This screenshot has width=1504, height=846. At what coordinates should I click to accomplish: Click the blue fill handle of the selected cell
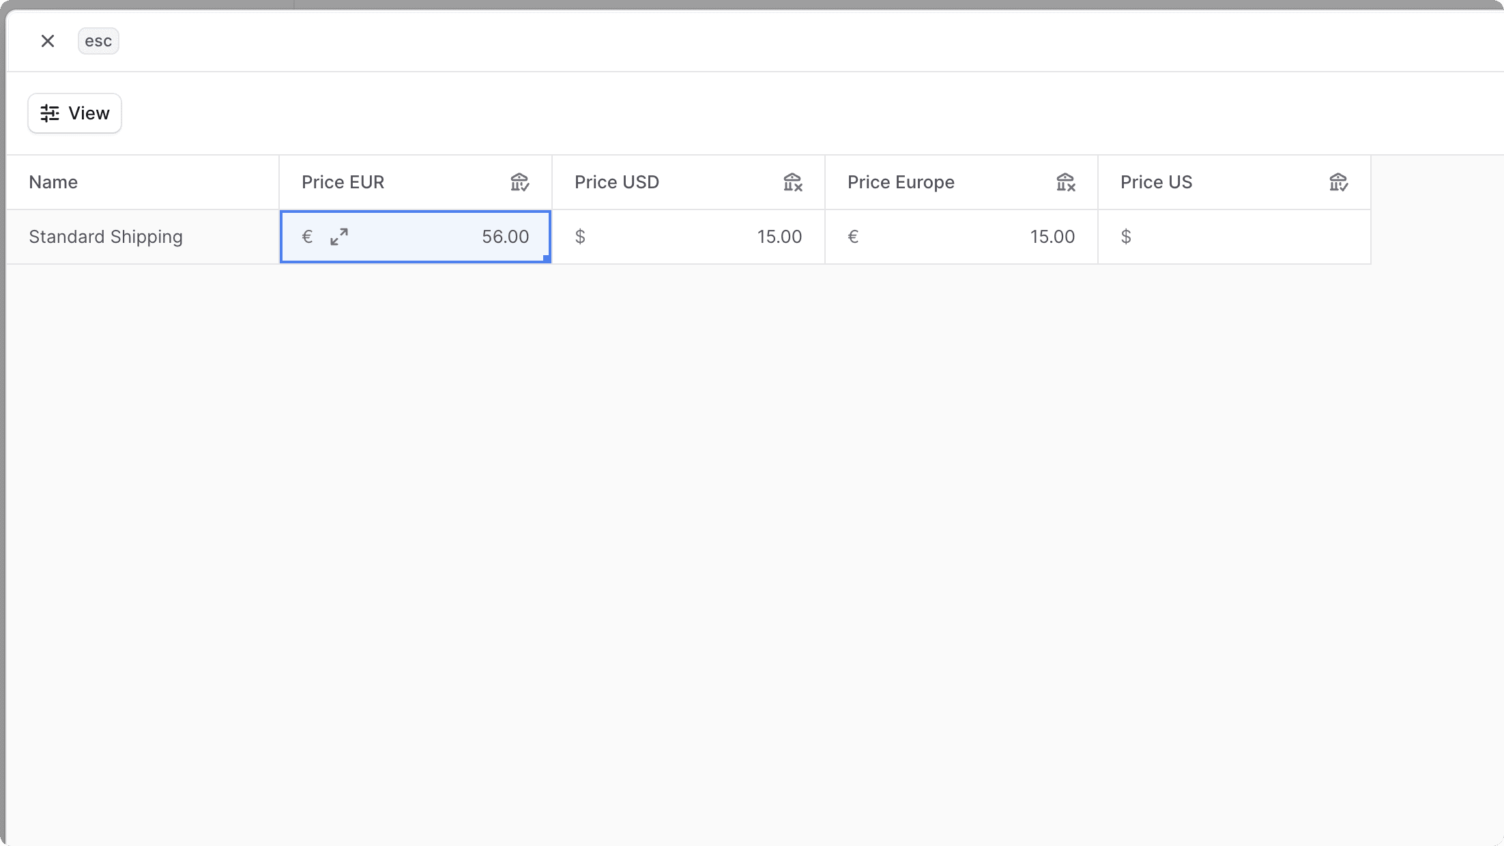click(546, 257)
